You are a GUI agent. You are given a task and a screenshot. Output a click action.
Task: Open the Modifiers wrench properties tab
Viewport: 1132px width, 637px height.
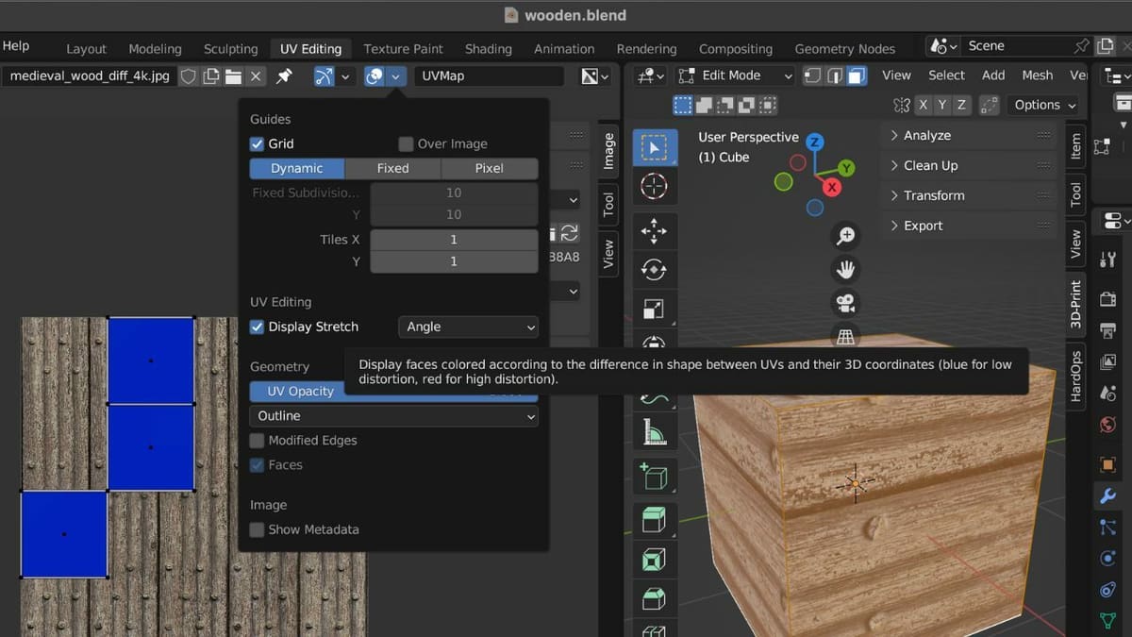[x=1108, y=495]
